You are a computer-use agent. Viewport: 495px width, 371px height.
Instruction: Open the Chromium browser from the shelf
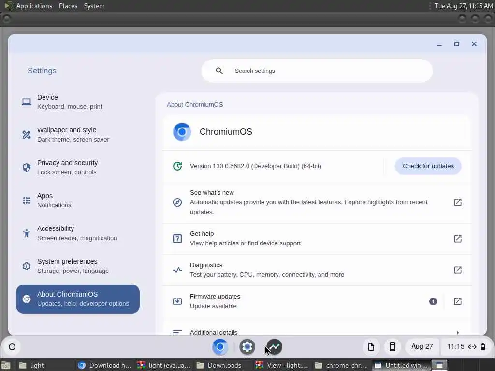[x=220, y=347]
